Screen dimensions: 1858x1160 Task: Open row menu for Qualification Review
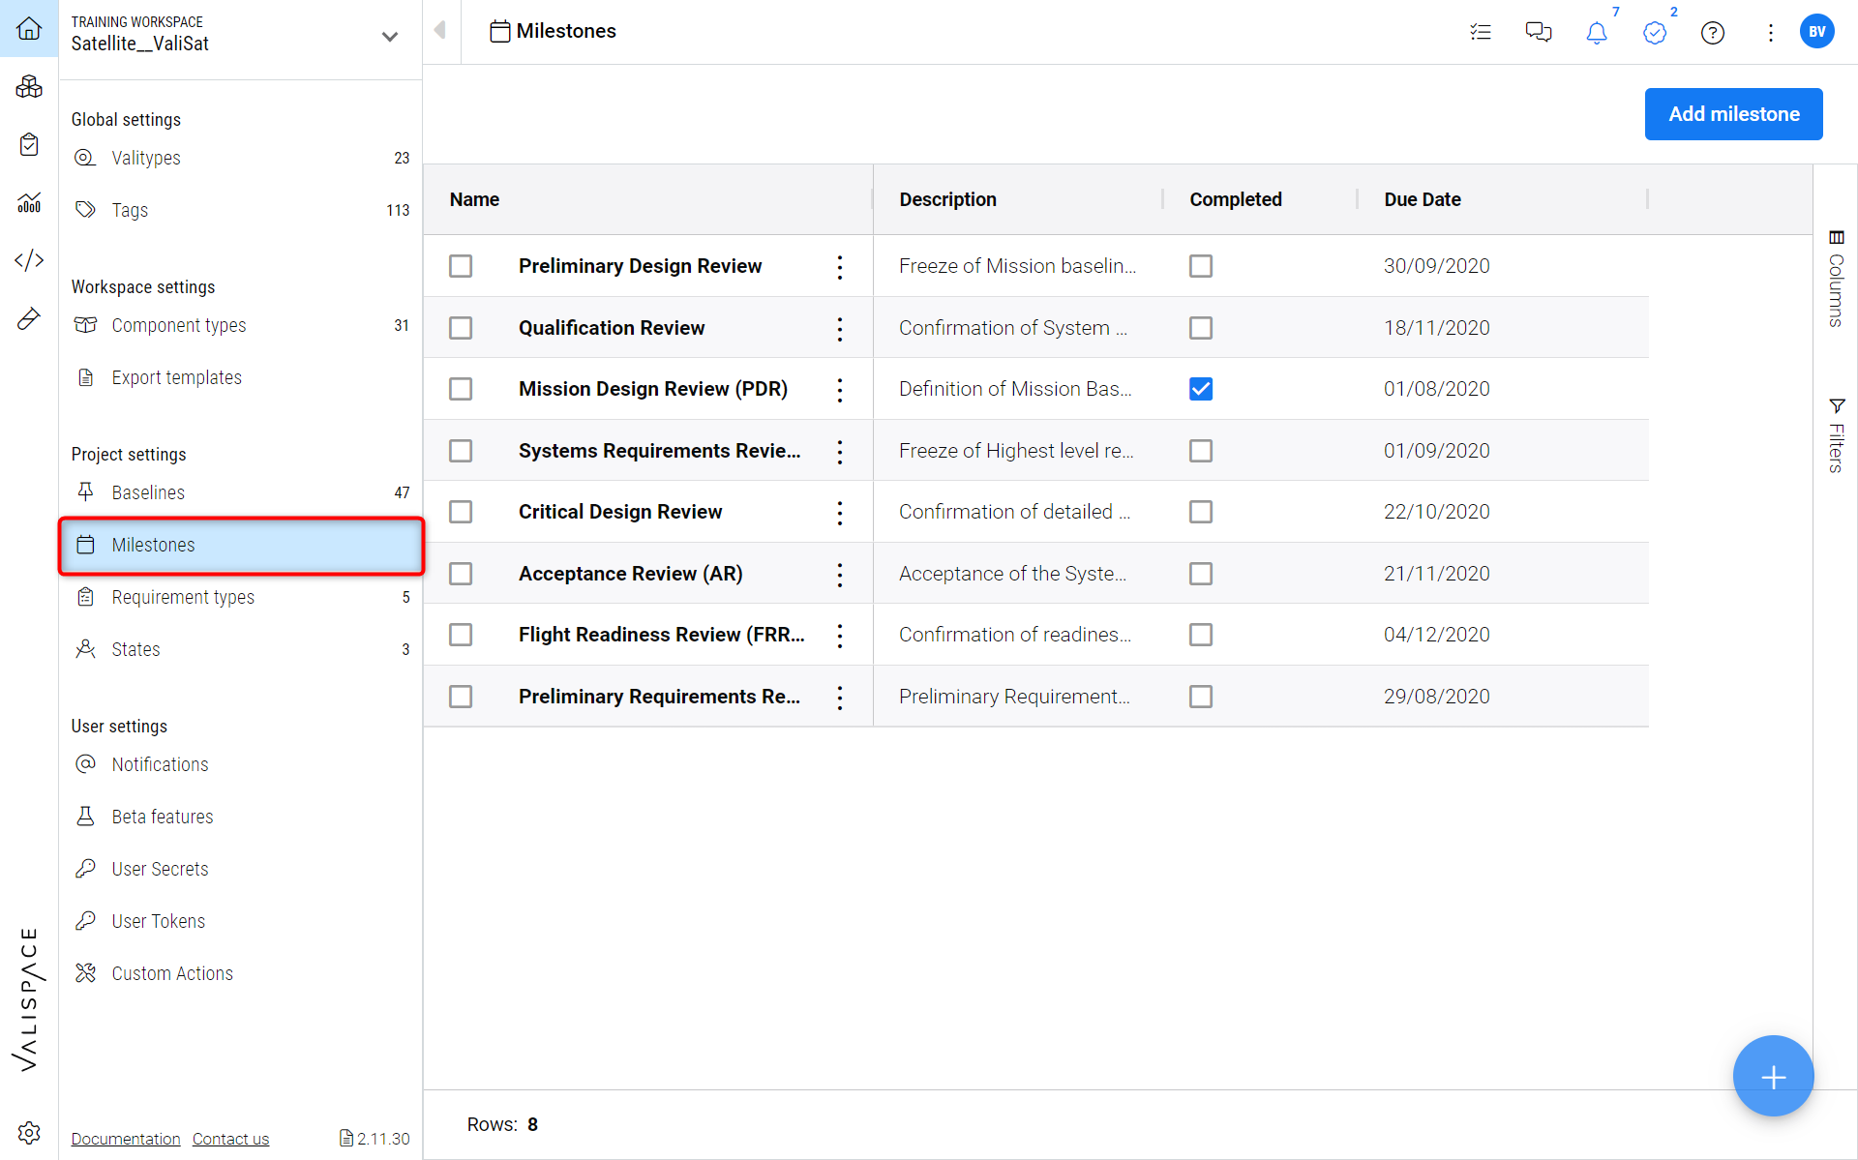click(840, 329)
